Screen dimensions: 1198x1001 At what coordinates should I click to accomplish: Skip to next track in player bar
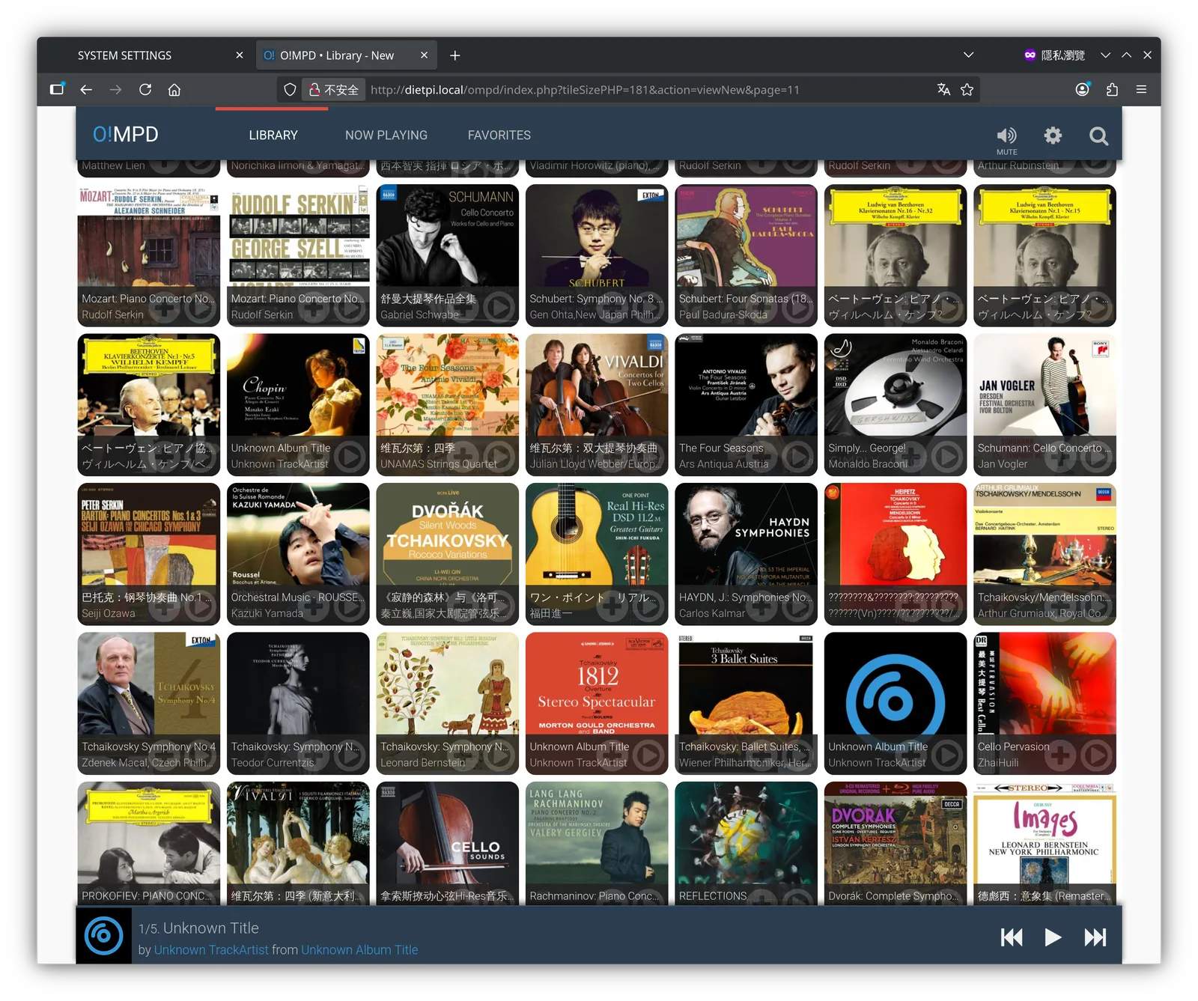pyautogui.click(x=1095, y=937)
